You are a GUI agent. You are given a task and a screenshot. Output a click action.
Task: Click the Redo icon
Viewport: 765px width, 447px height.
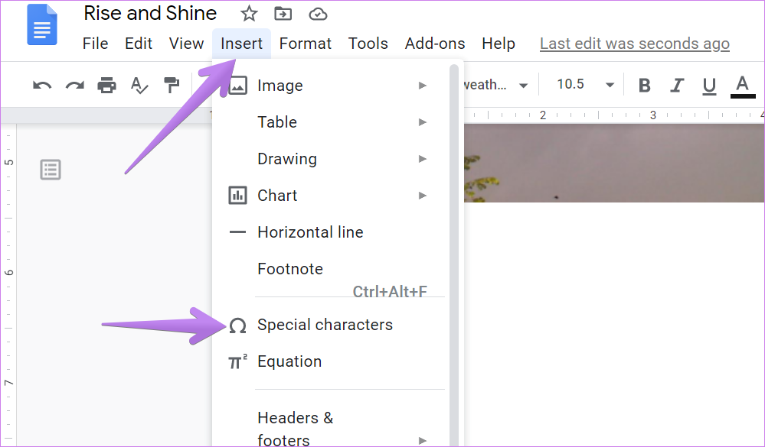(74, 84)
